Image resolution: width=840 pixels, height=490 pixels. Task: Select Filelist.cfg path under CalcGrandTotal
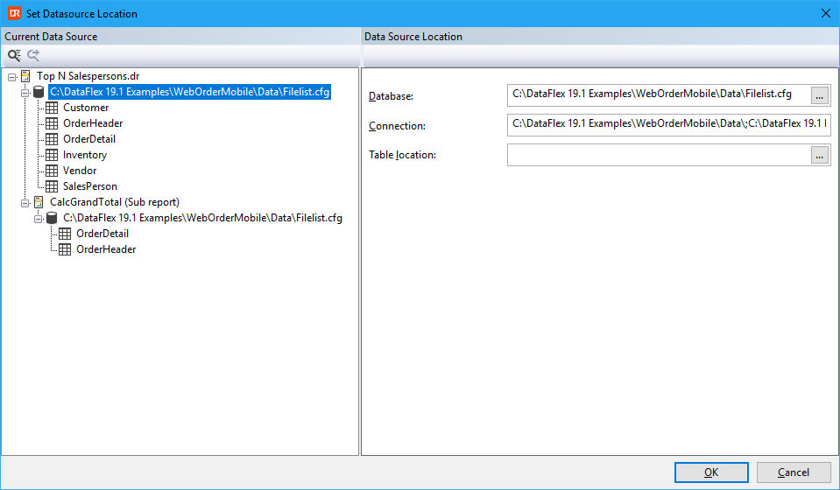pyautogui.click(x=202, y=218)
